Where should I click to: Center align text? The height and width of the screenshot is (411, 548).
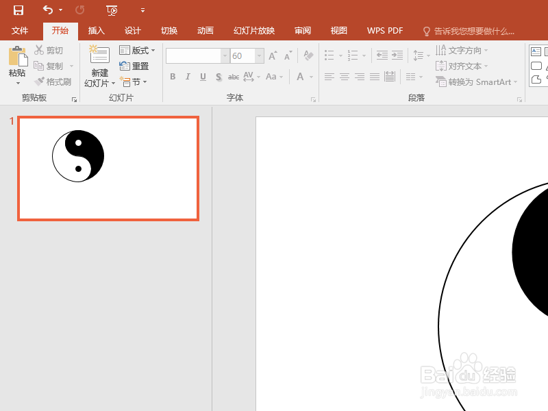[x=345, y=77]
